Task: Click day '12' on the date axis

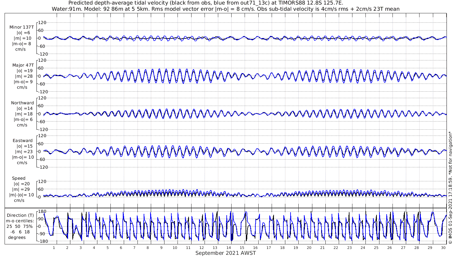Action: click(x=202, y=248)
